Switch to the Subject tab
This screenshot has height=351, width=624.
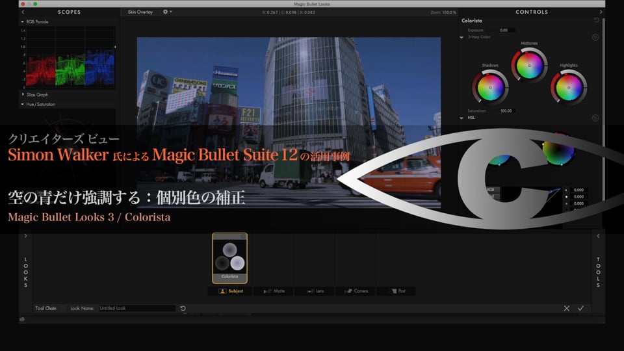(230, 291)
